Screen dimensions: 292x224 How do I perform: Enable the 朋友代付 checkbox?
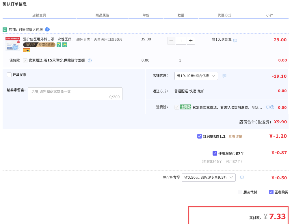pos(240,192)
